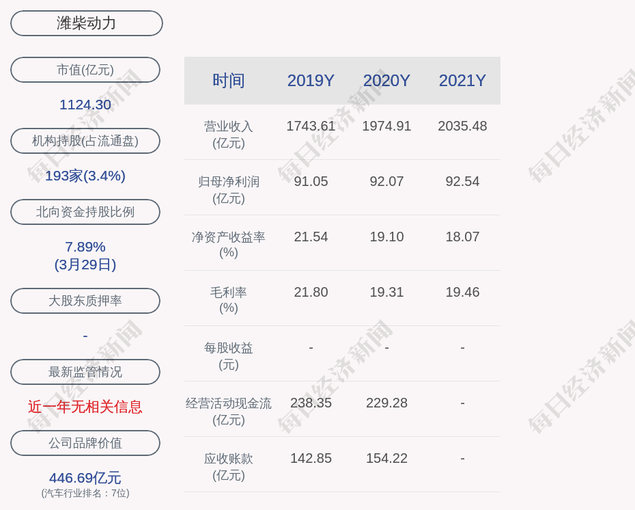Select the 19.10 return on equity cell

point(386,237)
